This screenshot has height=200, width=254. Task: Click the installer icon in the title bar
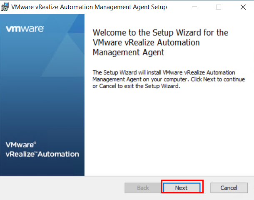point(5,7)
